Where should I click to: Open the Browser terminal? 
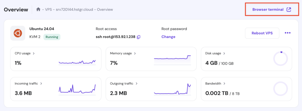pos(272,10)
